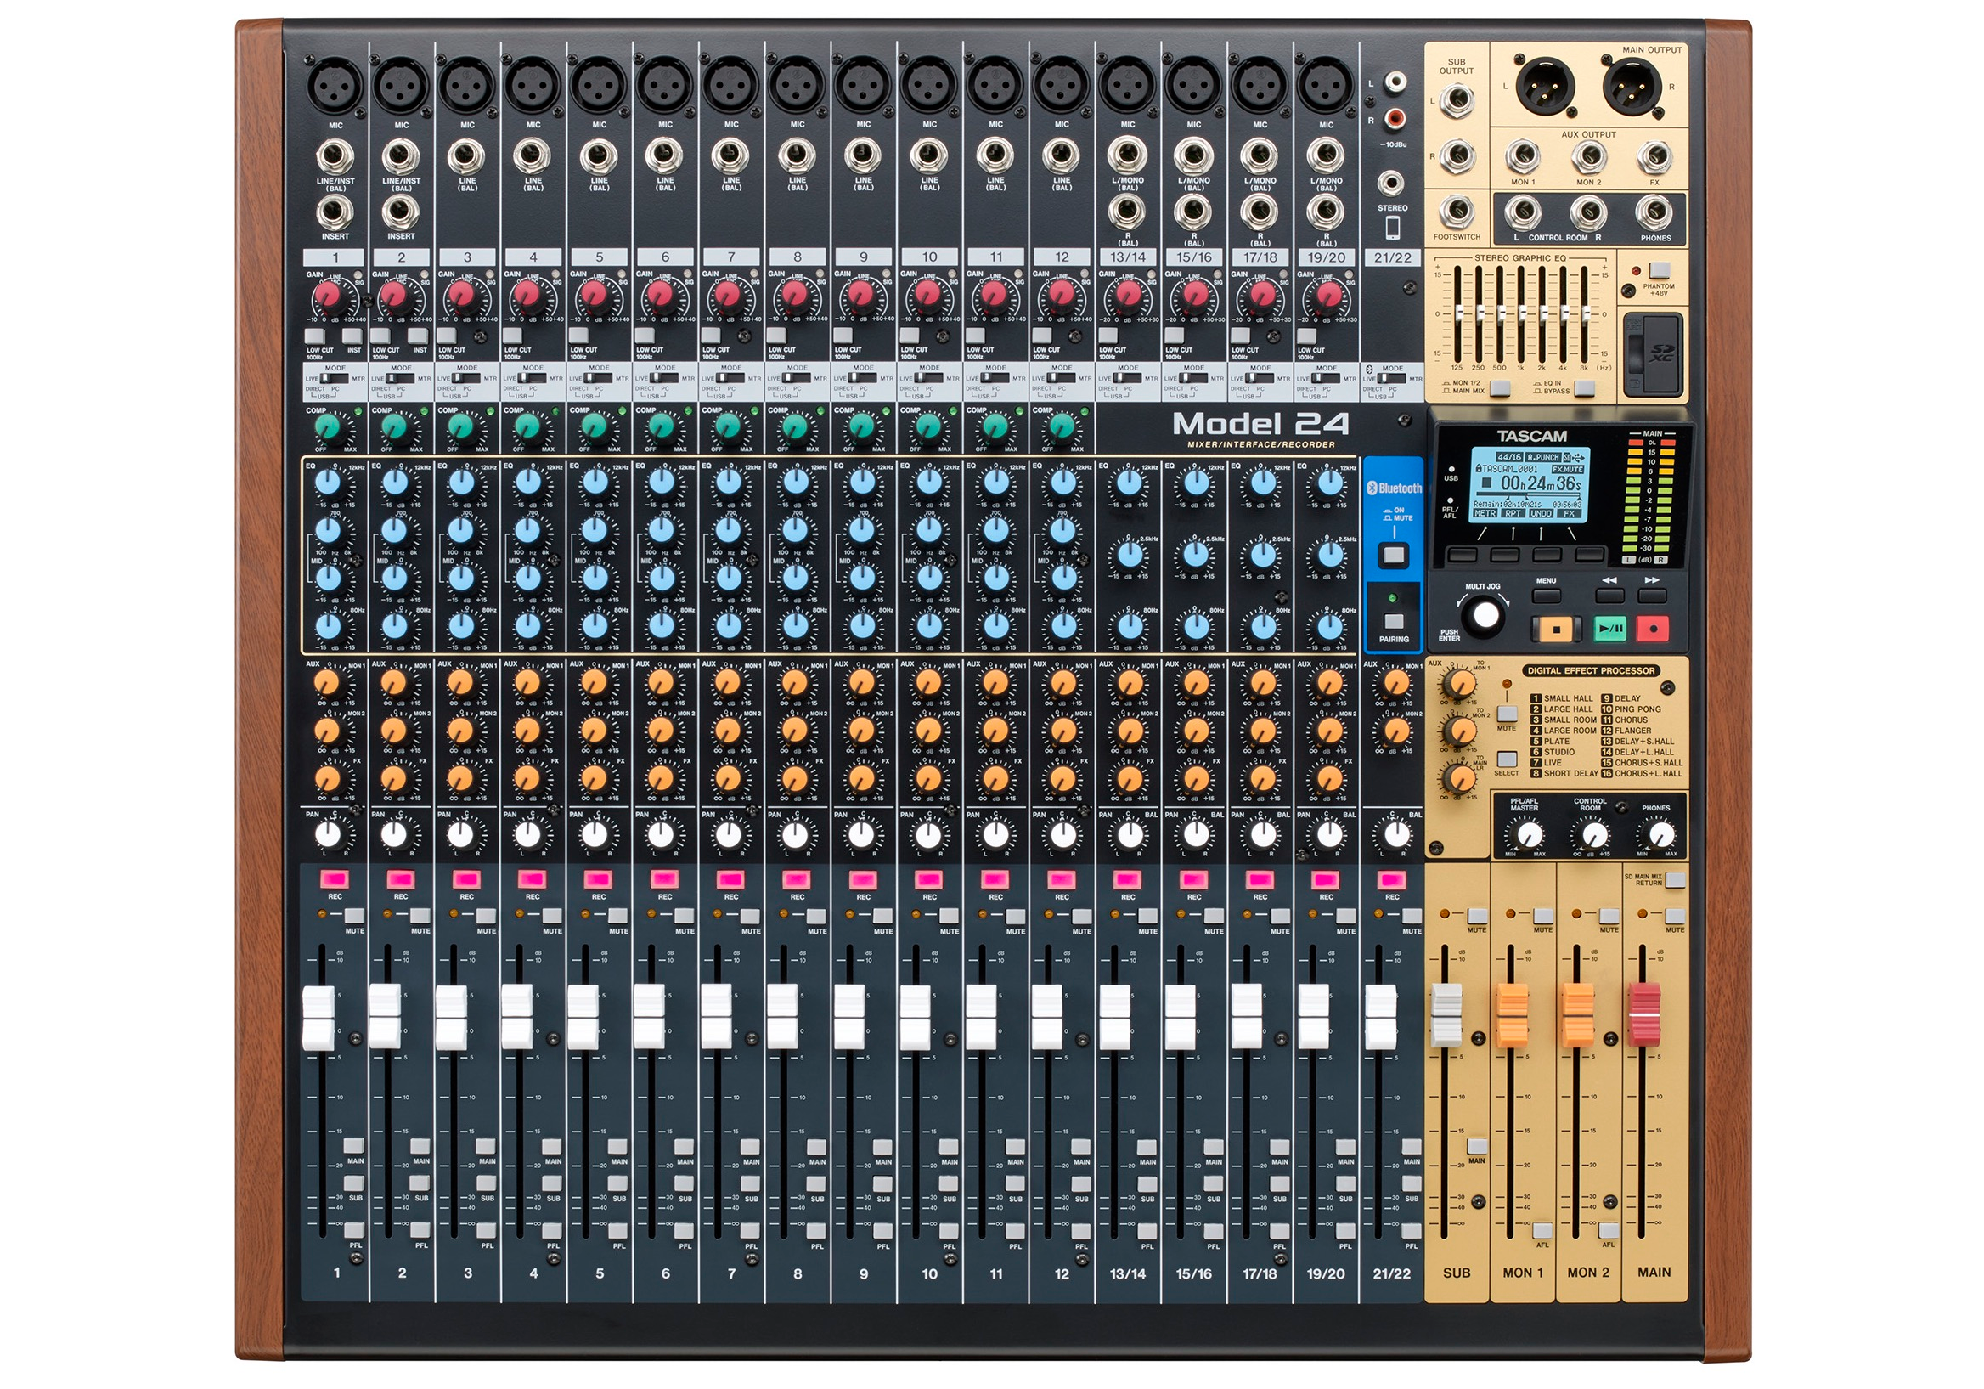Flip the PHANTOM +48V switch

1658,270
